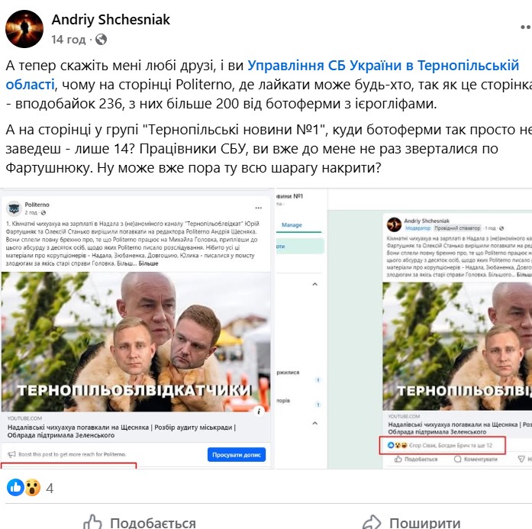Expand post text via Більше link
The width and height of the screenshot is (532, 529).
click(x=148, y=263)
